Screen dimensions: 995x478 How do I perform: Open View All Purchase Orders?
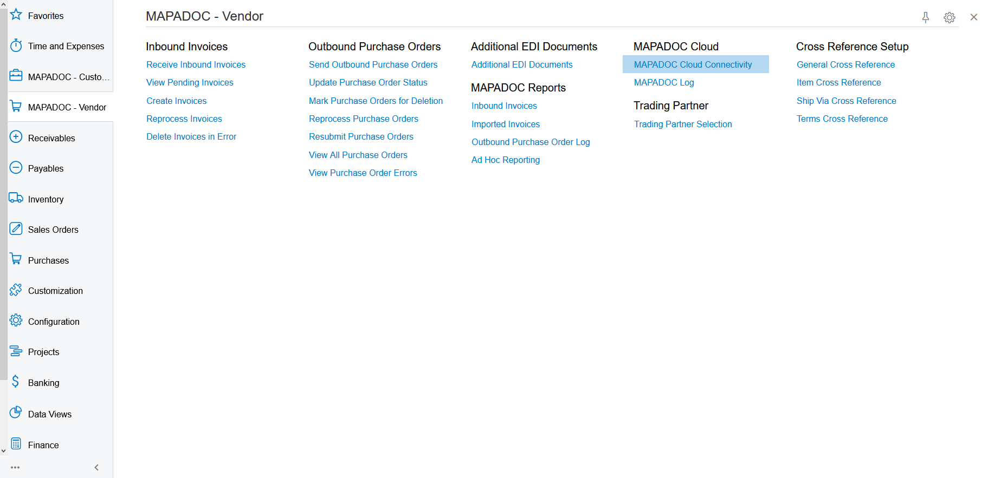coord(358,155)
